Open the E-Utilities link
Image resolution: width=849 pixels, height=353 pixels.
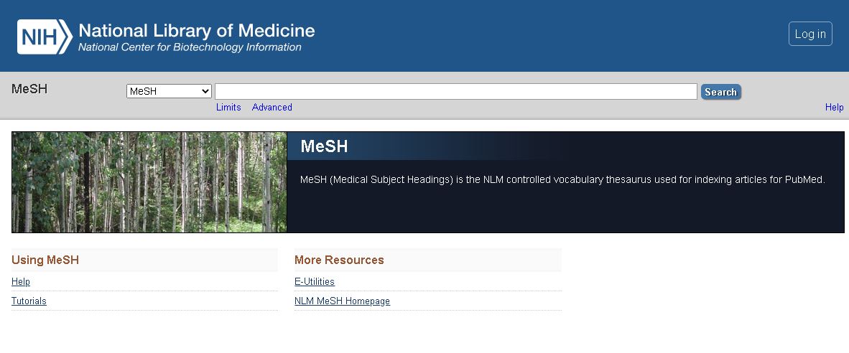click(315, 282)
